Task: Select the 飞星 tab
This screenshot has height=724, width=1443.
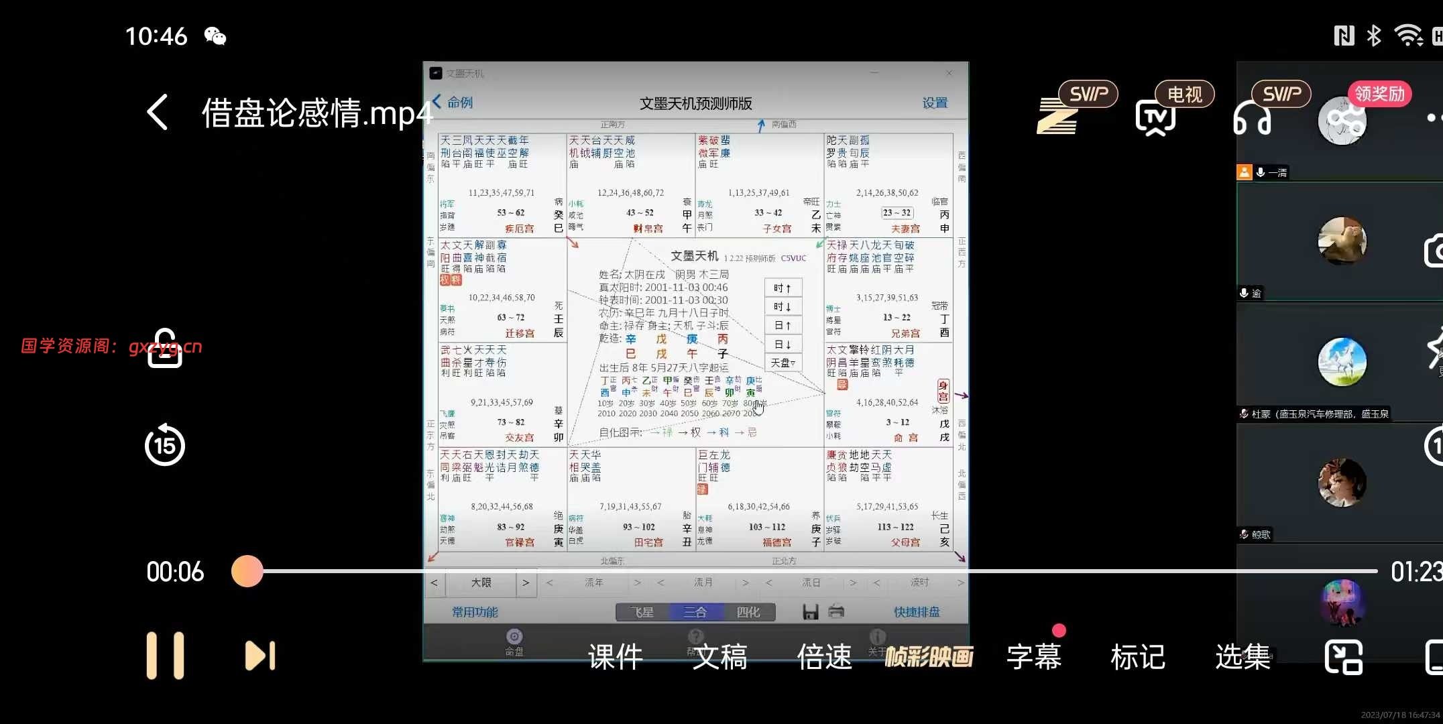Action: 642,612
